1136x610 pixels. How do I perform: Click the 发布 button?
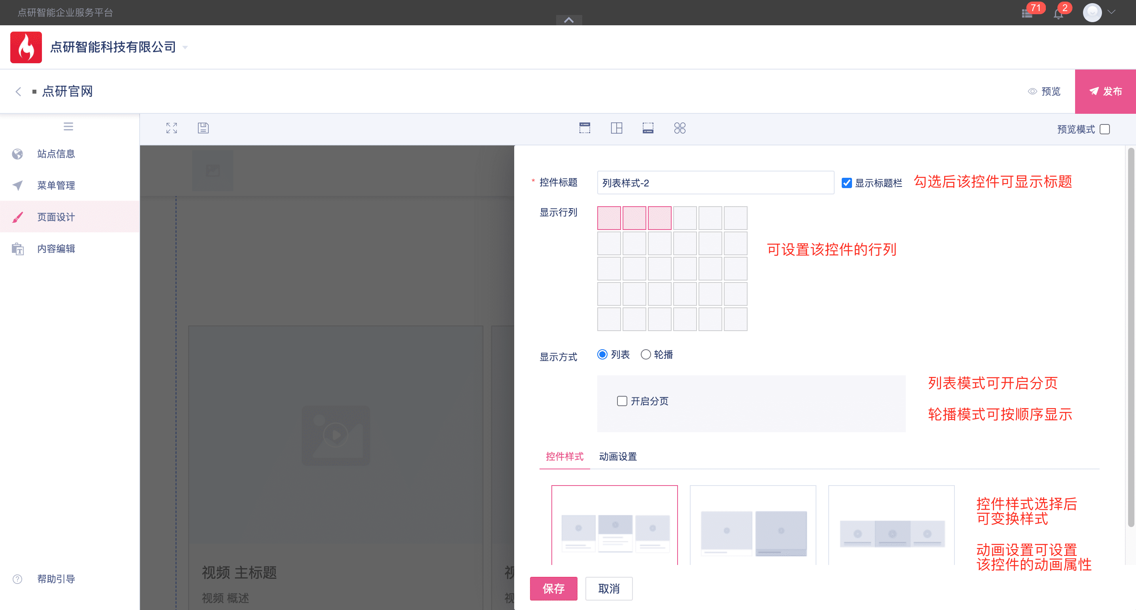pyautogui.click(x=1106, y=91)
